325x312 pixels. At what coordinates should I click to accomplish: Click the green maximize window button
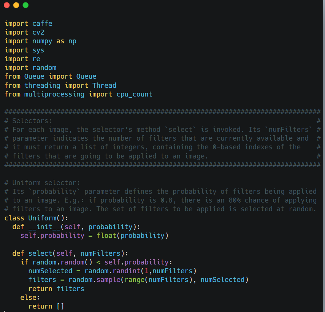25,5
